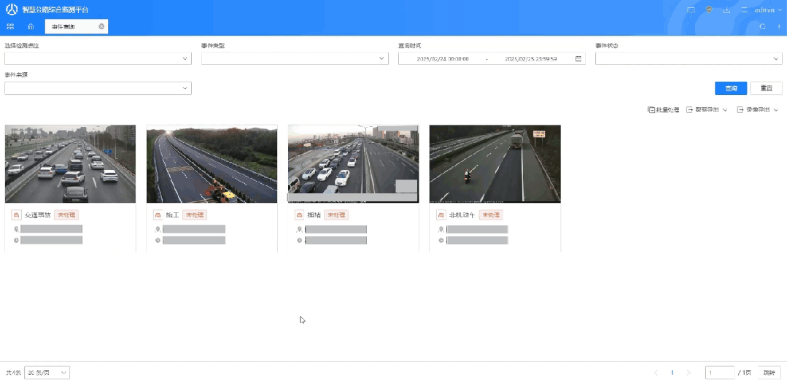Click the location pin icon on the 拥堵 card

point(299,229)
